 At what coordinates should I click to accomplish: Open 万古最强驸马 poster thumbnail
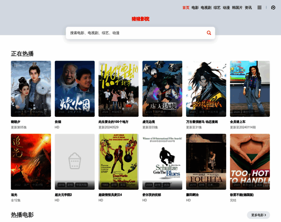pos(206,89)
